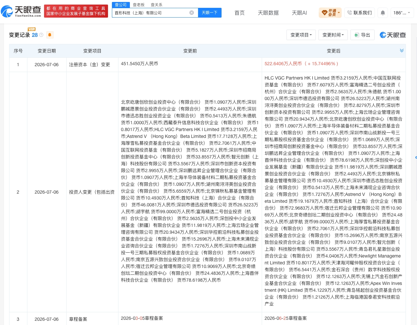The height and width of the screenshot is (325, 417).
Task: Click the record count 28 beside 变更记录
Action: [x=35, y=35]
